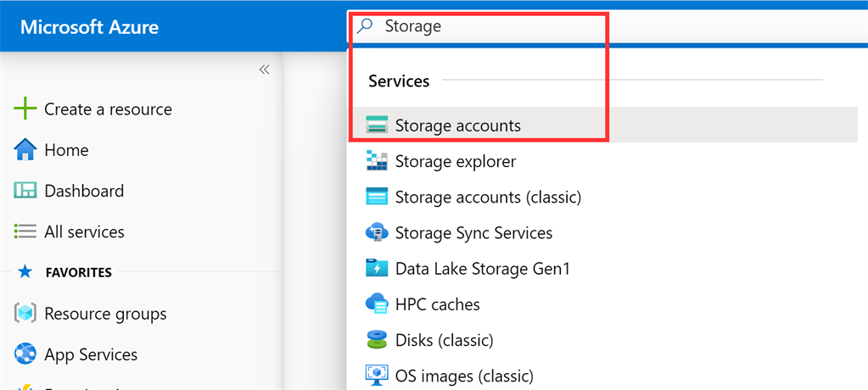The image size is (868, 390).
Task: Click the Microsoft Azure portal title
Action: pos(90,26)
